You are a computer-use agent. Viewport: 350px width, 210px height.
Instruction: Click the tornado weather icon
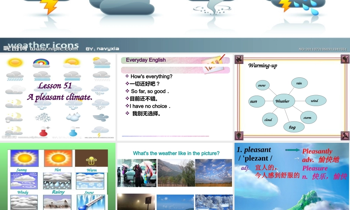[212, 6]
